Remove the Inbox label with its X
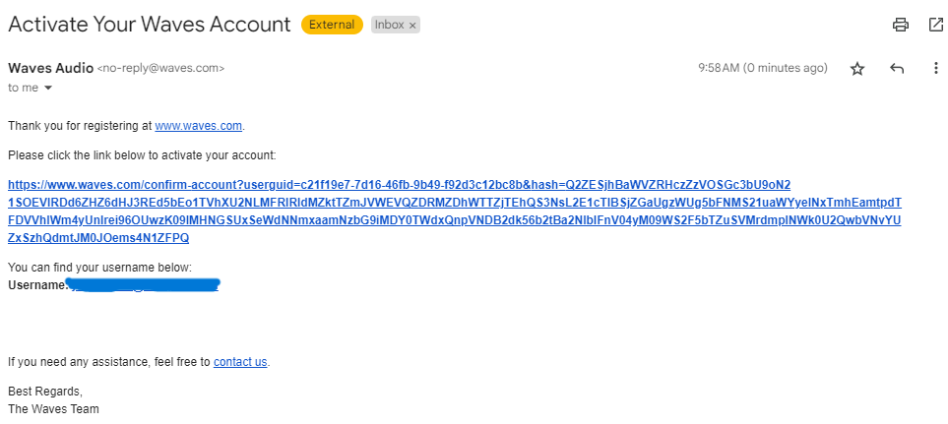The image size is (948, 424). coord(412,26)
